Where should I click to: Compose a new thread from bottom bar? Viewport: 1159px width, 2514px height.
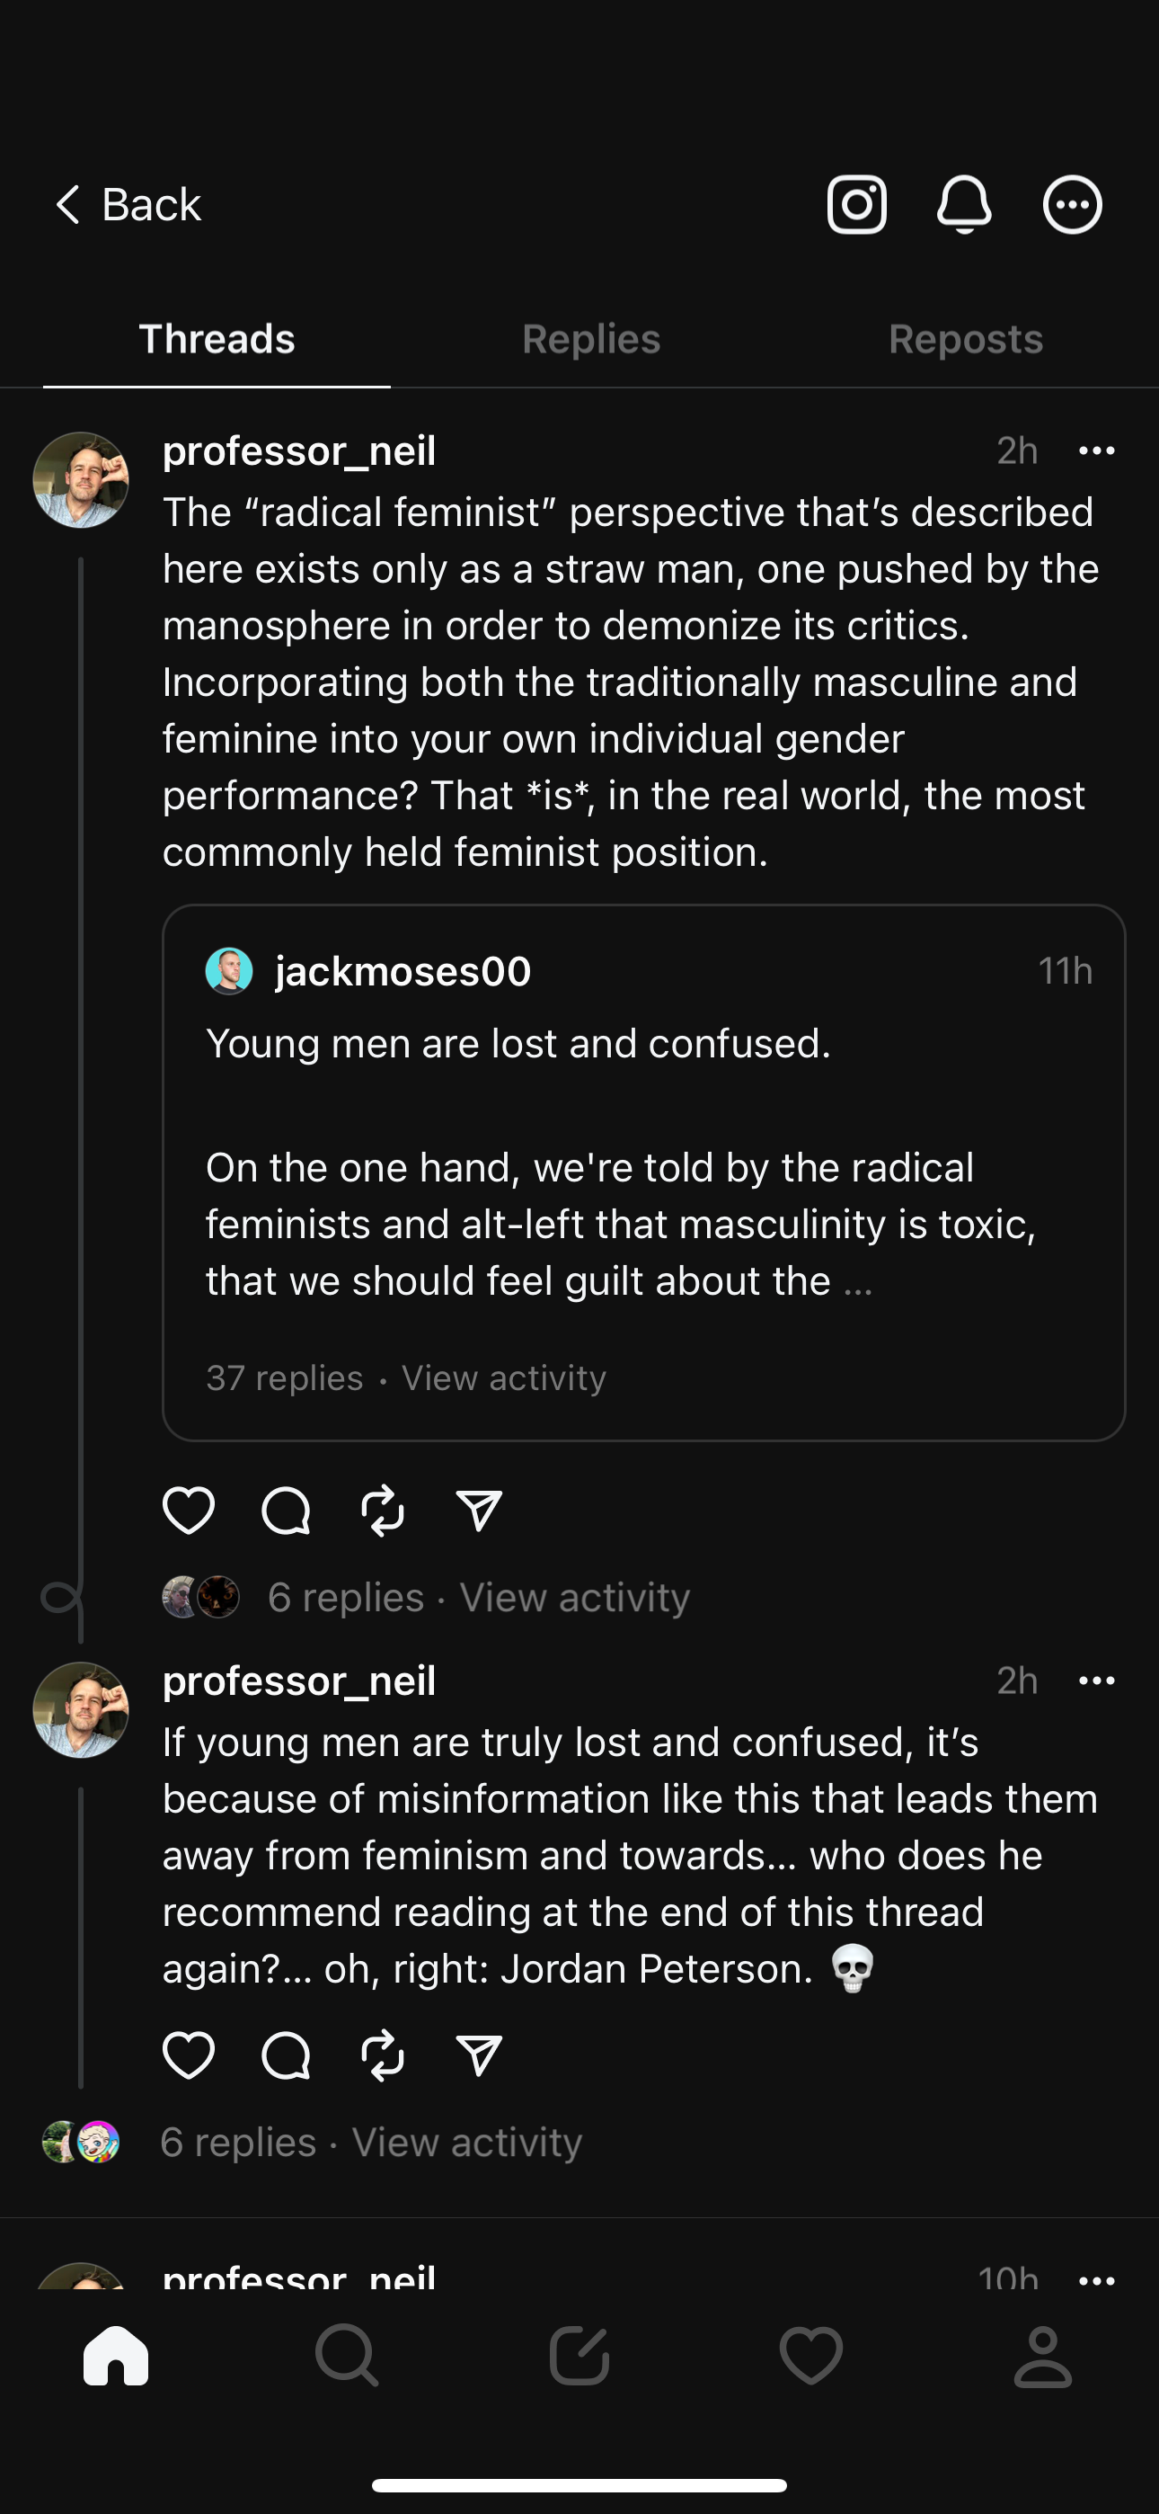coord(579,2356)
